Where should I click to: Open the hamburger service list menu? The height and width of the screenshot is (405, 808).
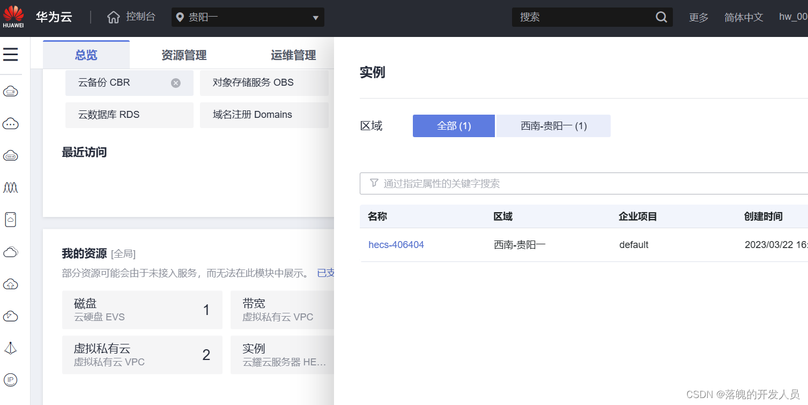[x=11, y=55]
